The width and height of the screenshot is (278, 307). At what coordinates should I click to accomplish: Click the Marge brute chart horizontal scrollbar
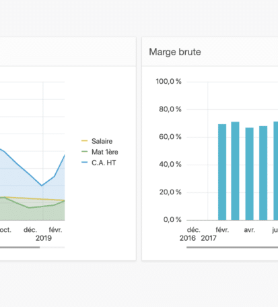click(x=232, y=248)
